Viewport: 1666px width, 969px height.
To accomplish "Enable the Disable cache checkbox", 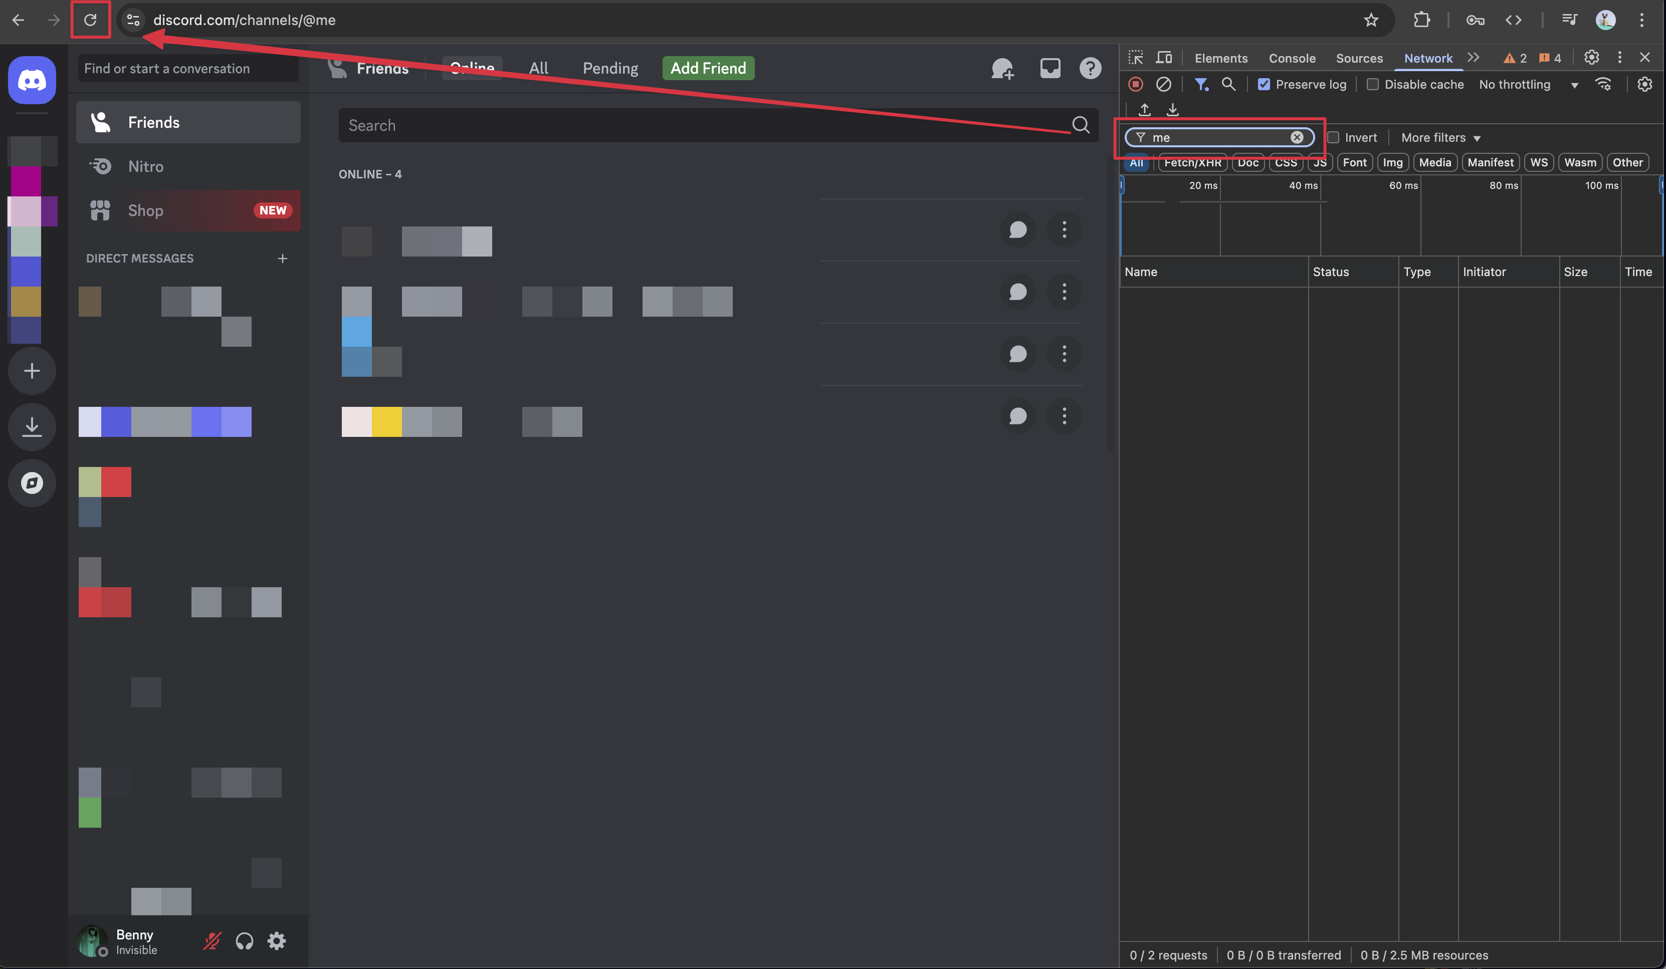I will [x=1372, y=85].
